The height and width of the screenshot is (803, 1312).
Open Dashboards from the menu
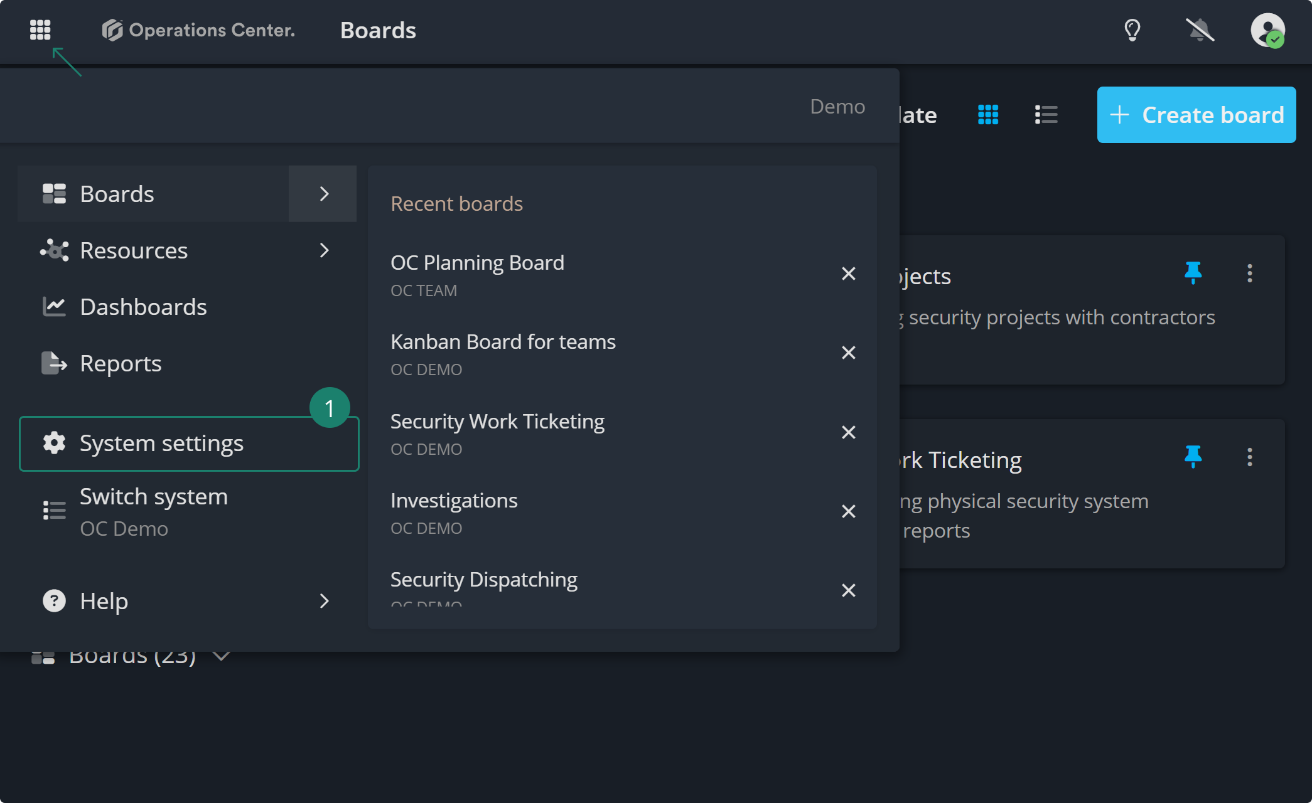point(143,307)
